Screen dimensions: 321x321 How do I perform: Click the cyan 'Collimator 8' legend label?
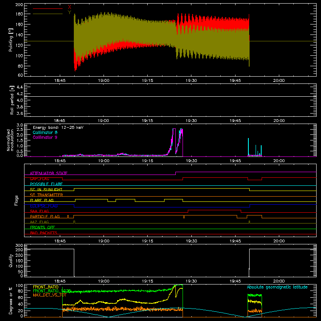(x=45, y=132)
